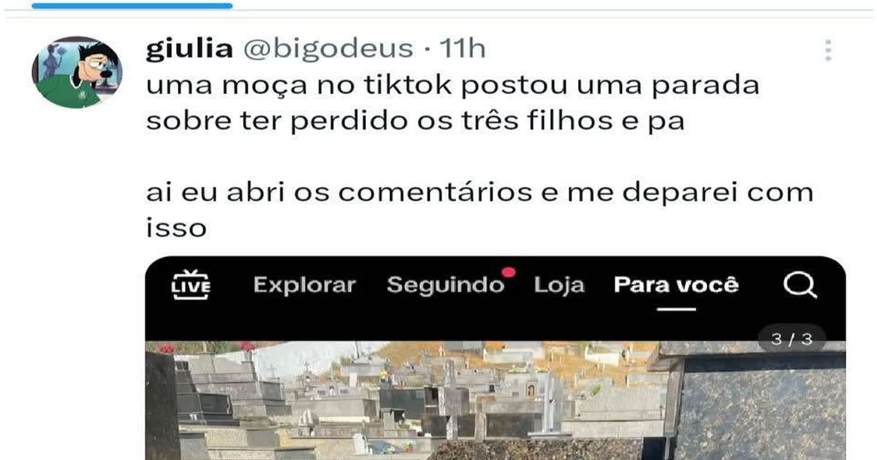This screenshot has height=460, width=877.
Task: Open the TikTok search magnifier icon
Action: click(x=800, y=285)
